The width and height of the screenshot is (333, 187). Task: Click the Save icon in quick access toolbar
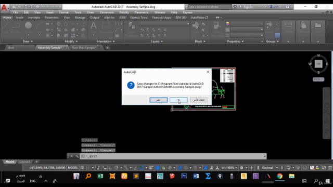(26, 7)
